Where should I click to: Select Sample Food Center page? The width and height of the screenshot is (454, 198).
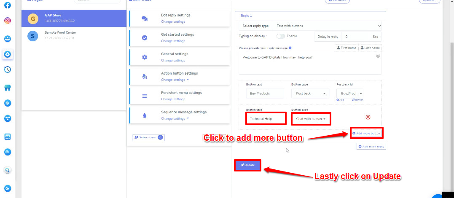point(74,36)
